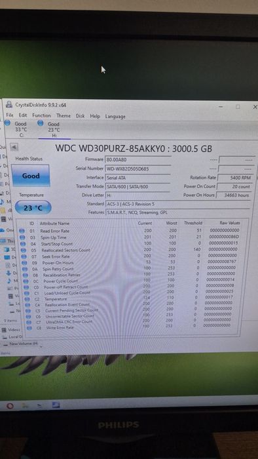Click the Interface field Serial ATA

pyautogui.click(x=138, y=178)
